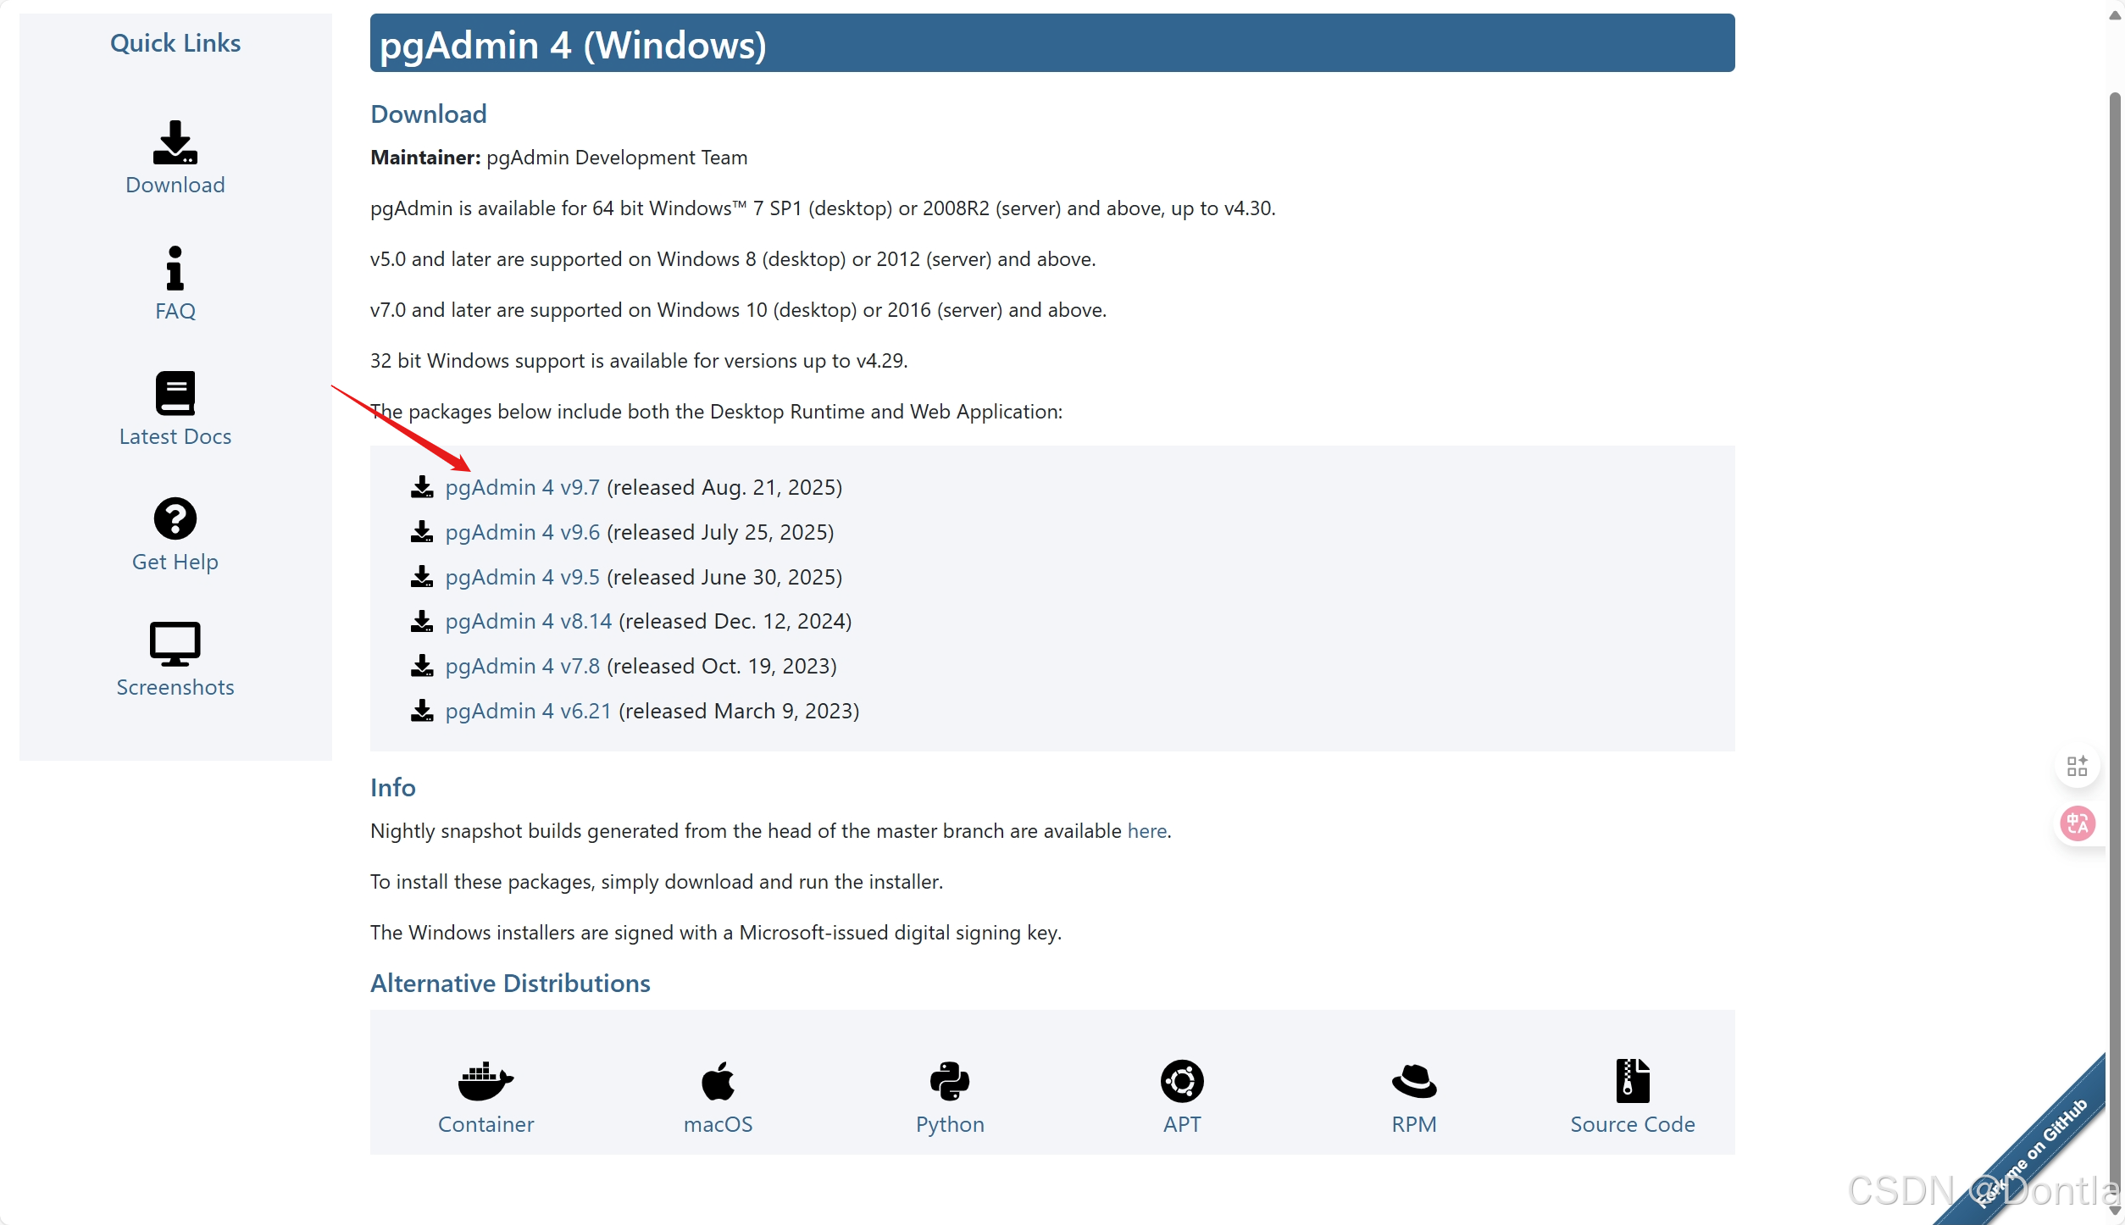Click the scrollbar down arrow
This screenshot has height=1225, width=2125.
pos(2115,1211)
